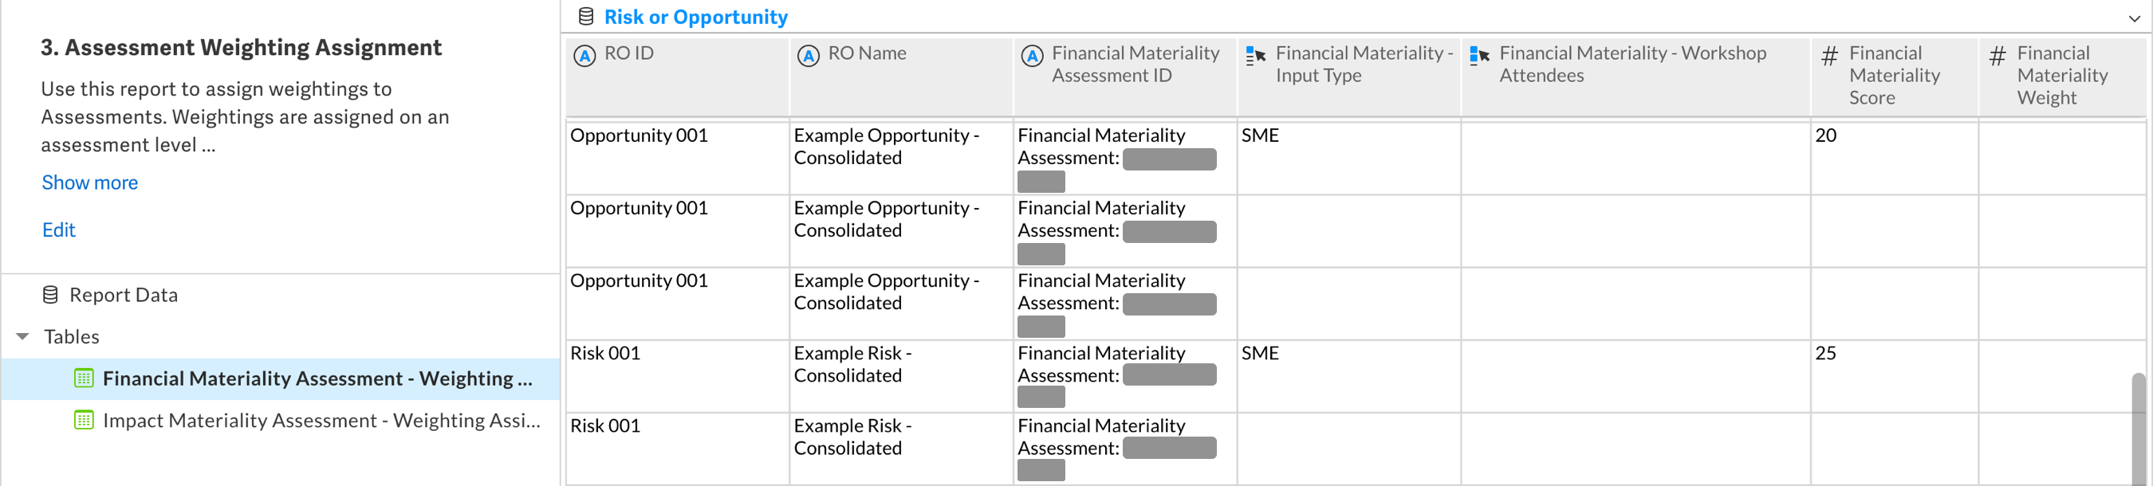Select the Tables tree label
The image size is (2153, 486).
click(x=71, y=336)
